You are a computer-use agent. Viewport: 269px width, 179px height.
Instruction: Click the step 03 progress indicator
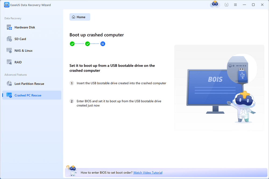pyautogui.click(x=103, y=44)
